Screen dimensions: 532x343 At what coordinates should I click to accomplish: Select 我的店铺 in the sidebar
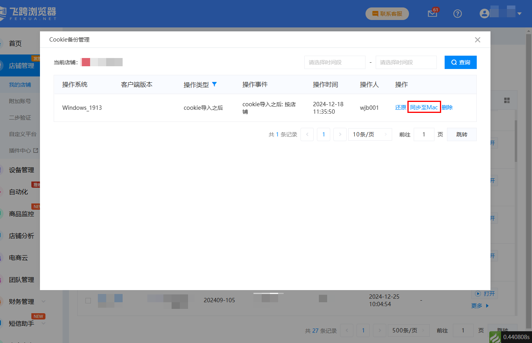20,85
